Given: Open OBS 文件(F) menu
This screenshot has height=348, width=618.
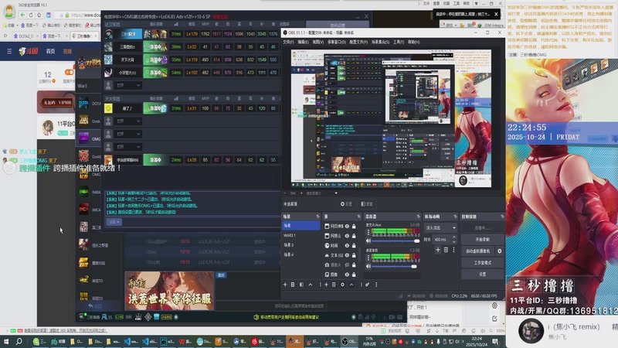Looking at the screenshot, I should point(288,42).
